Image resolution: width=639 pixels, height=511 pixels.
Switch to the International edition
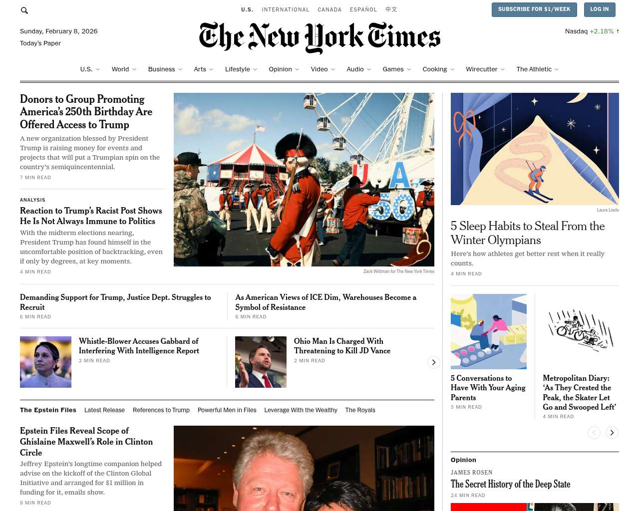[286, 9]
